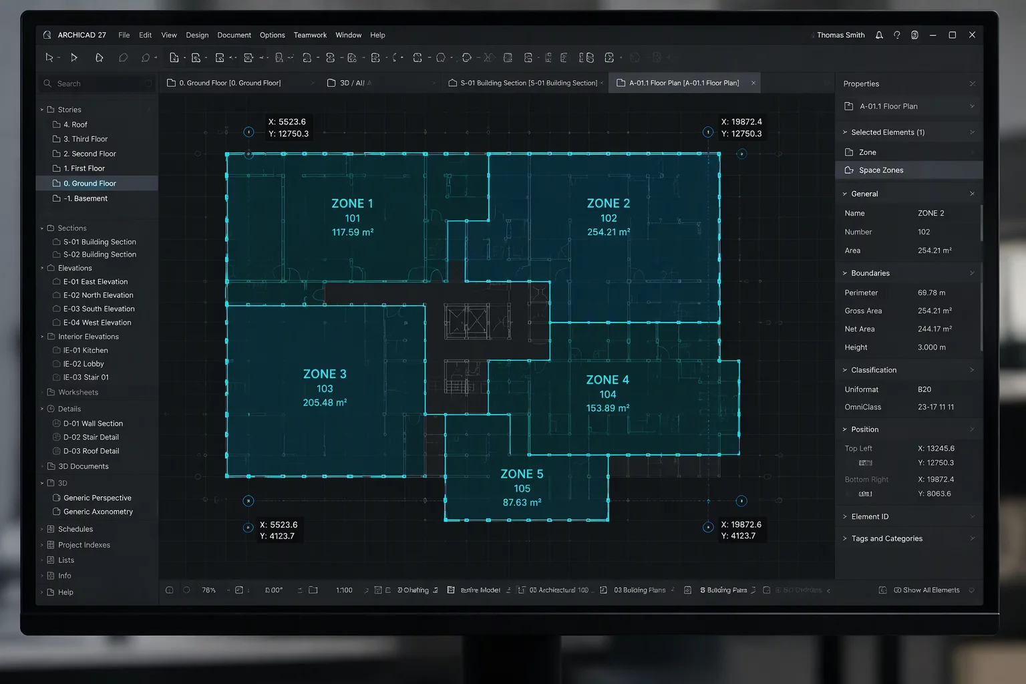Click the top-left coordinate marker on canvas

click(248, 132)
